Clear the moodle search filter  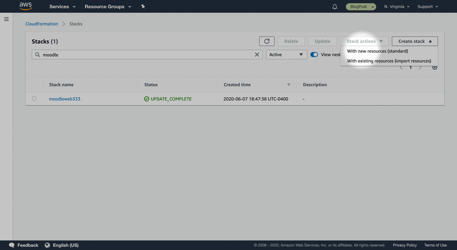[257, 55]
